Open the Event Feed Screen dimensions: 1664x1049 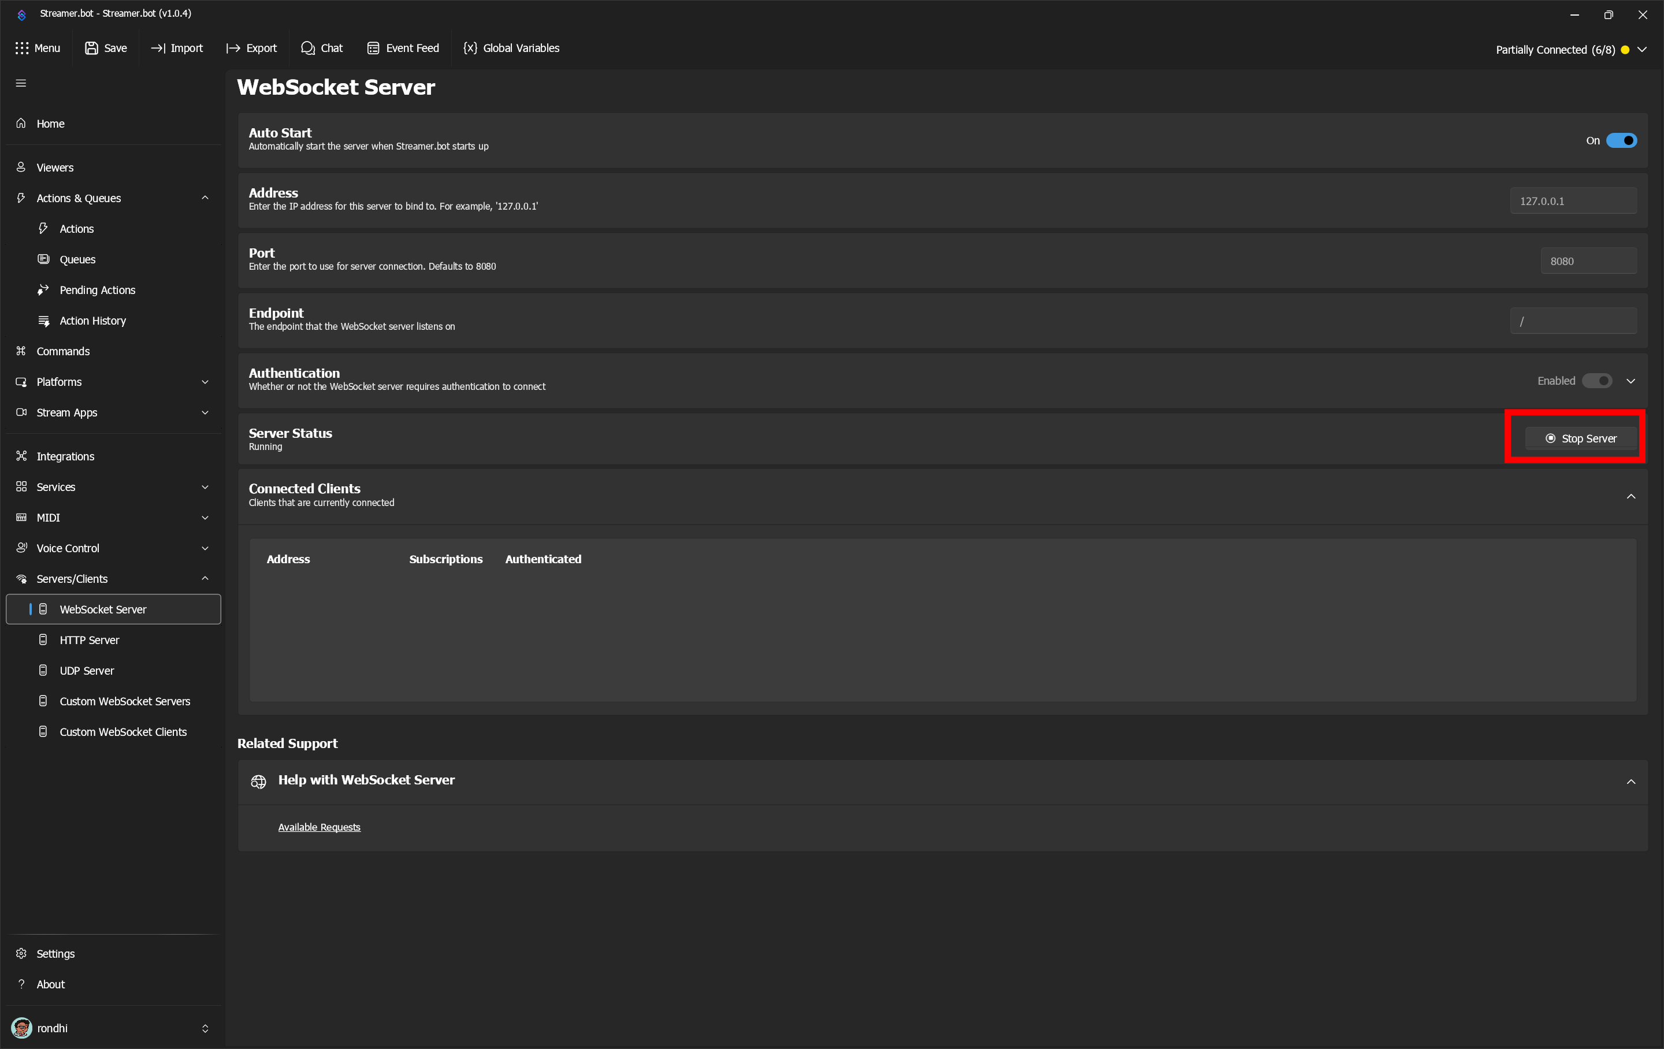tap(403, 48)
